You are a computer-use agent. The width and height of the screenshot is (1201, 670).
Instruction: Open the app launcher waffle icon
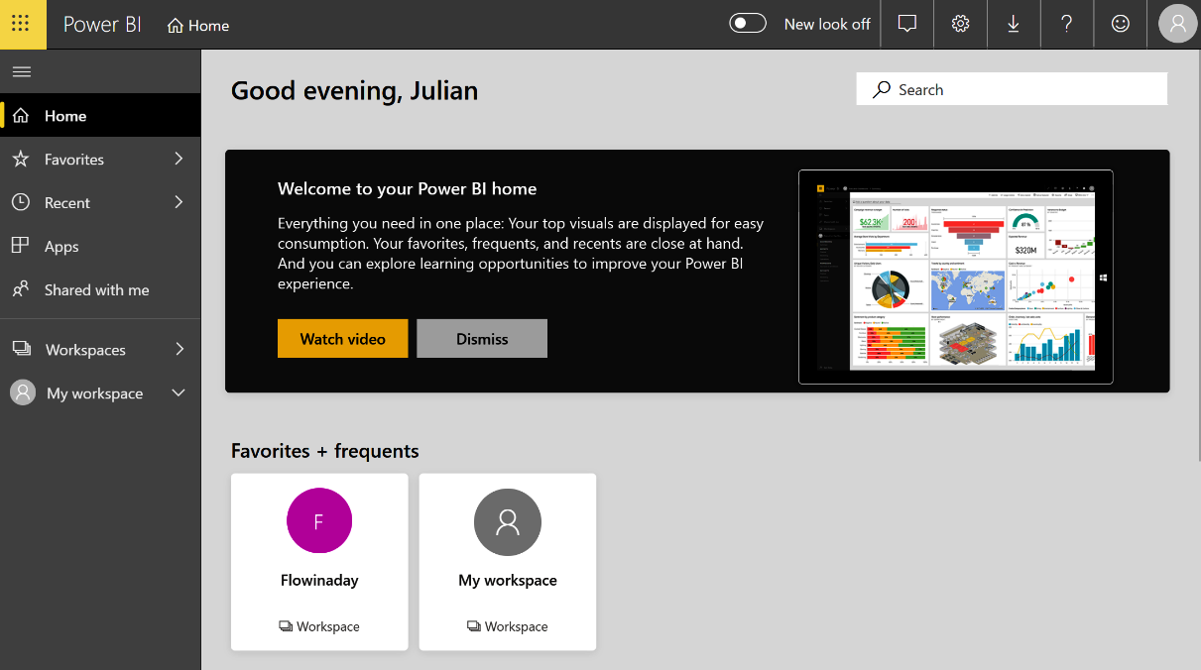pos(21,24)
